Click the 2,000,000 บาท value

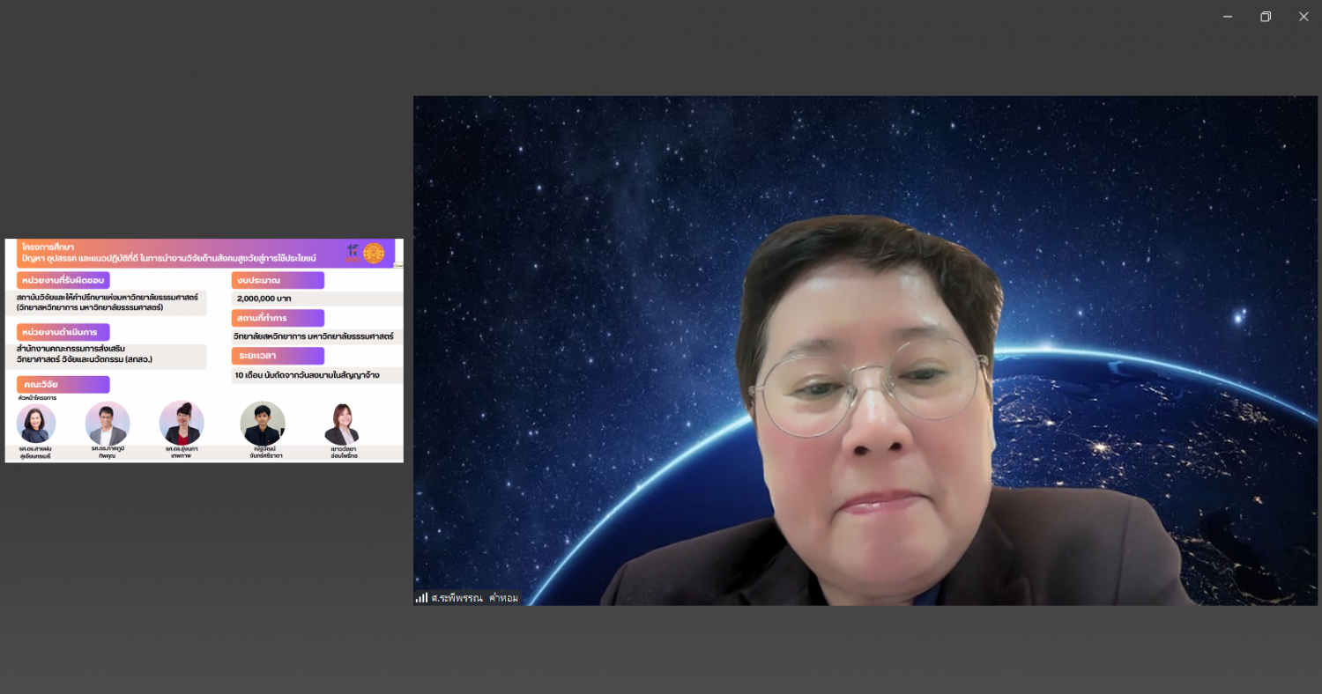point(264,299)
